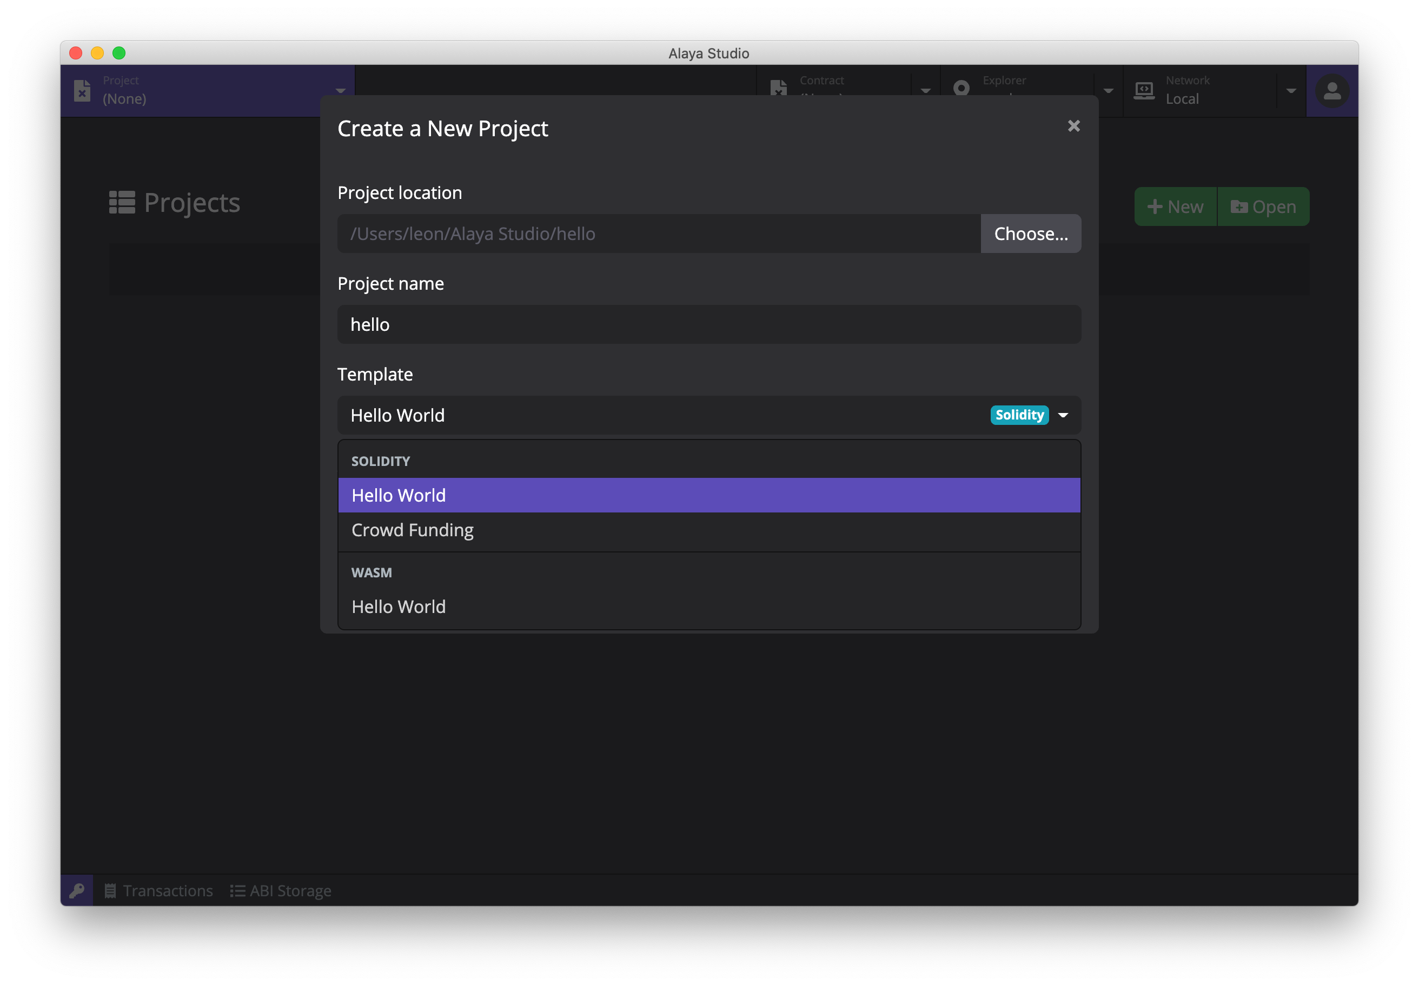Click the key icon in the bottom bar

coord(77,890)
